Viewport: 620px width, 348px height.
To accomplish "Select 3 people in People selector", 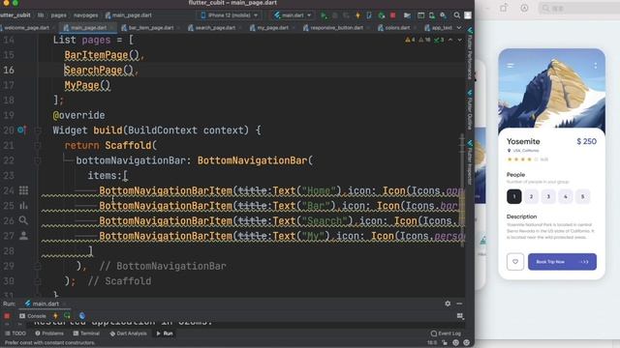I will [548, 196].
